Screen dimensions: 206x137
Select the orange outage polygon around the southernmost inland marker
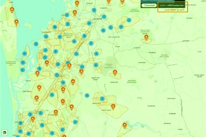(x=124, y=129)
